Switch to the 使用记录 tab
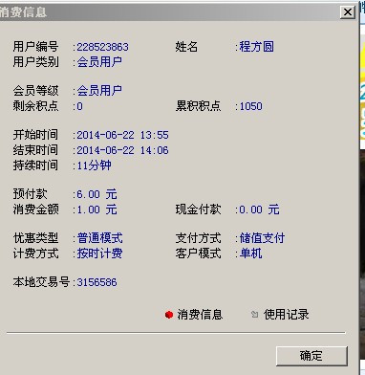Image resolution: width=365 pixels, height=375 pixels. [286, 315]
